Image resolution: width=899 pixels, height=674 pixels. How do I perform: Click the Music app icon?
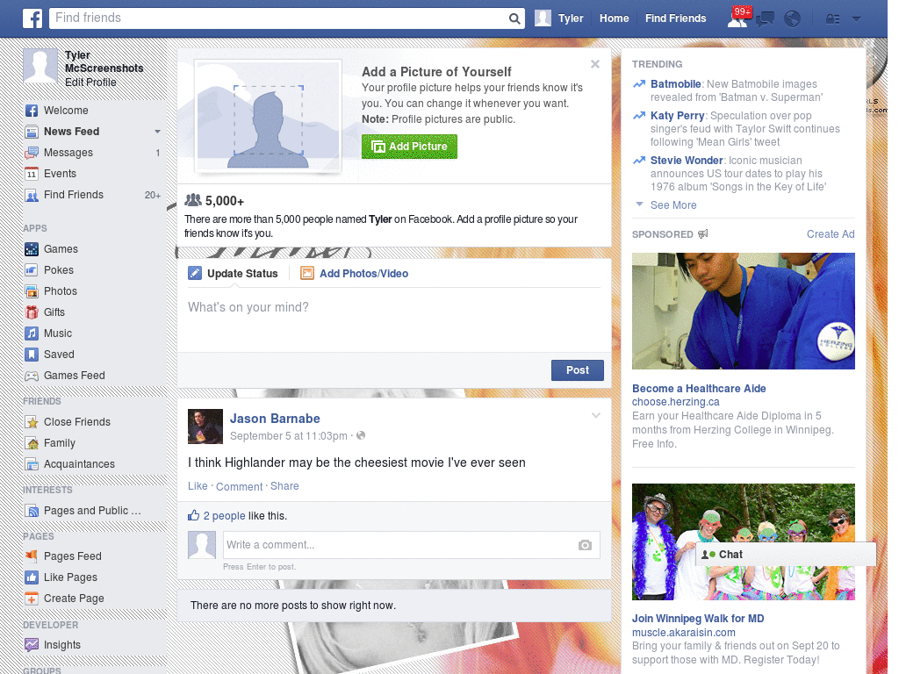click(x=32, y=333)
